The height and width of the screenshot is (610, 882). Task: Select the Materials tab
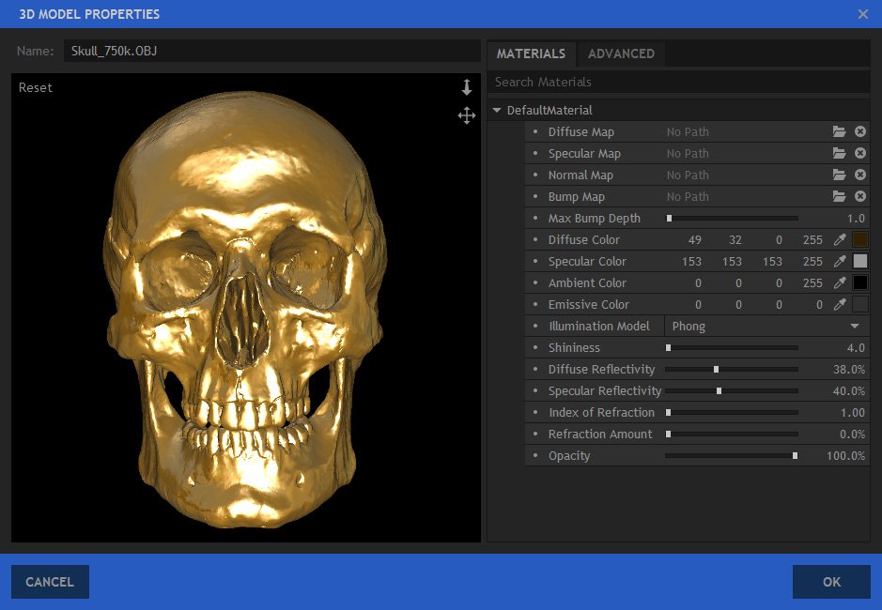[531, 53]
